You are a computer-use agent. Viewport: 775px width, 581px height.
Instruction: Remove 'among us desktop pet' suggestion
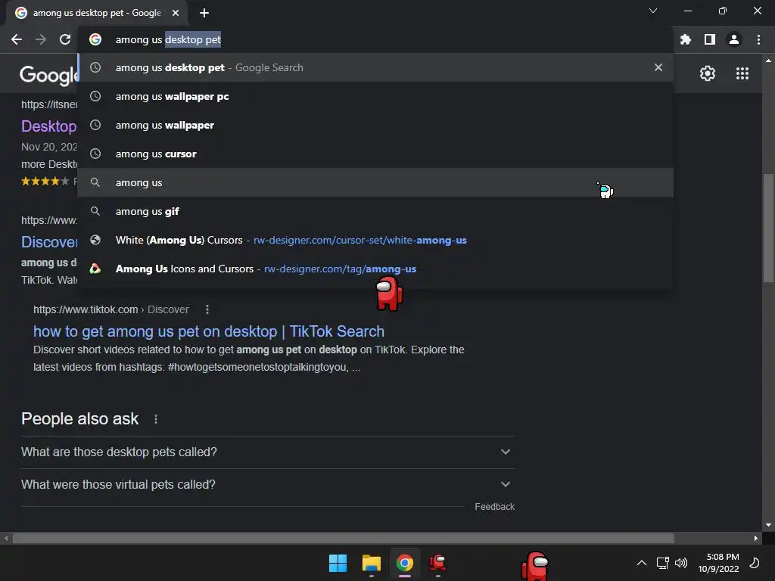(658, 67)
